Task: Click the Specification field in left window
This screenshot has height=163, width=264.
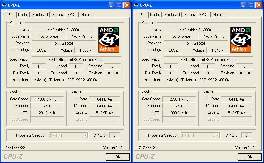Action: click(77, 60)
